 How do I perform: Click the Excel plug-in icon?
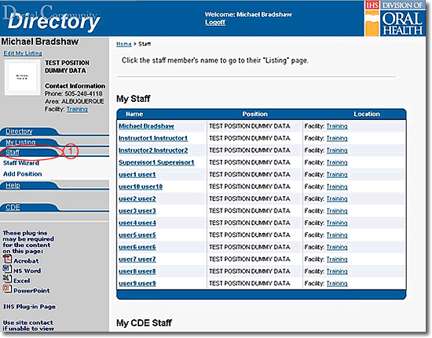[7, 278]
